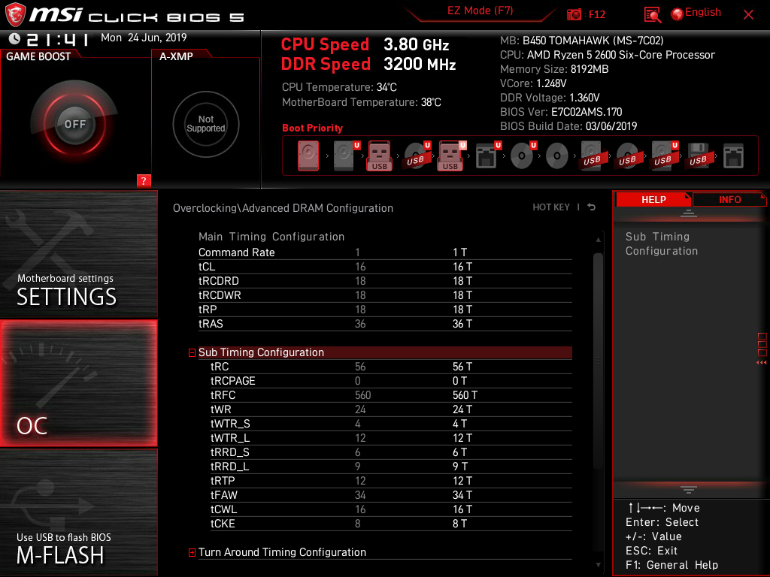This screenshot has width=770, height=577.
Task: Select the tRCPAGE row label
Action: point(233,381)
